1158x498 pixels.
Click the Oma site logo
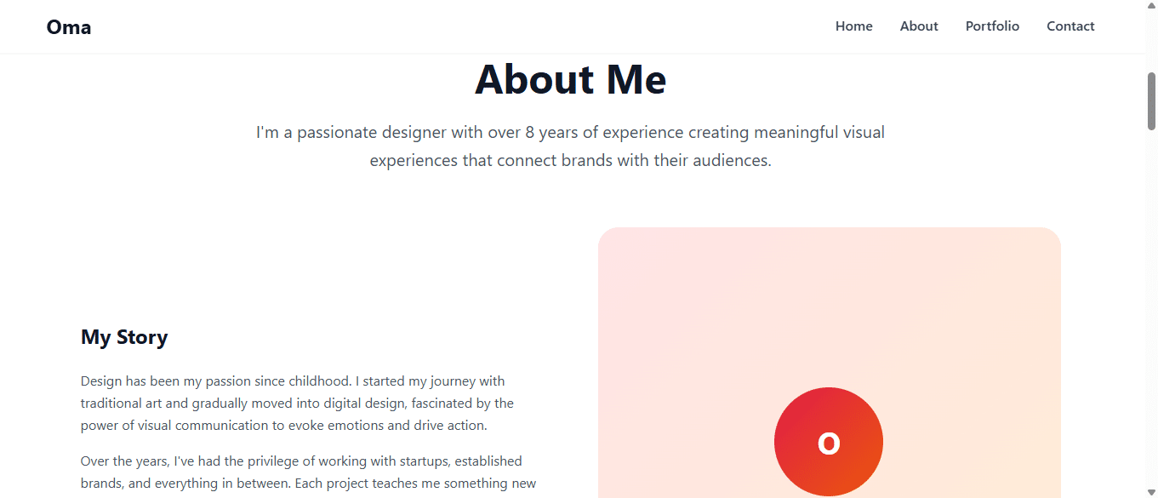pos(69,27)
